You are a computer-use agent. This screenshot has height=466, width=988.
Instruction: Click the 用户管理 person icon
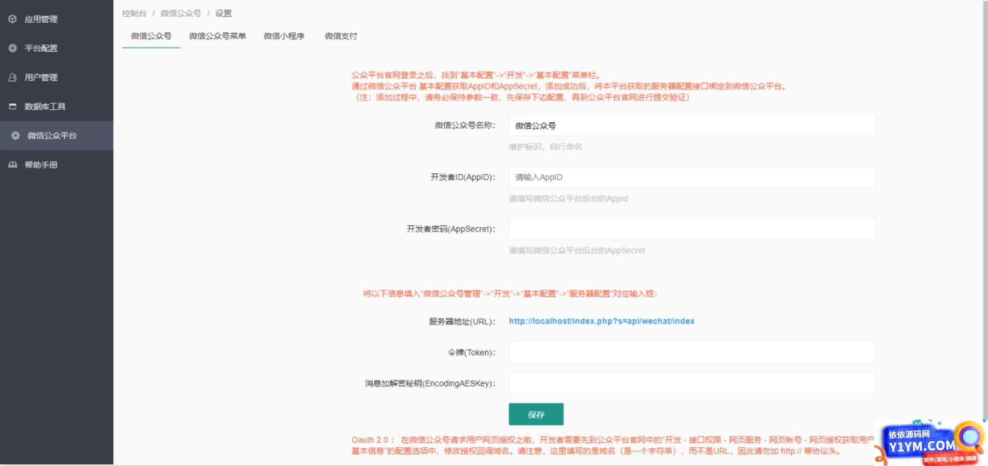click(x=12, y=77)
